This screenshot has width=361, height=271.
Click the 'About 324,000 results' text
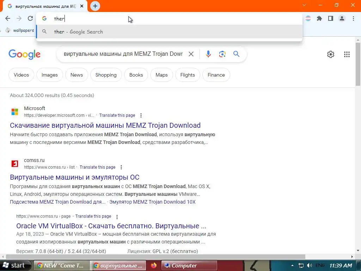coord(52,95)
